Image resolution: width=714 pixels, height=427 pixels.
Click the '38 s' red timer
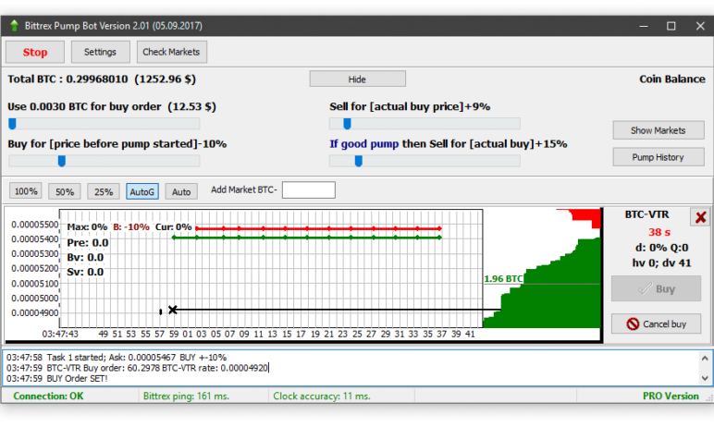659,232
